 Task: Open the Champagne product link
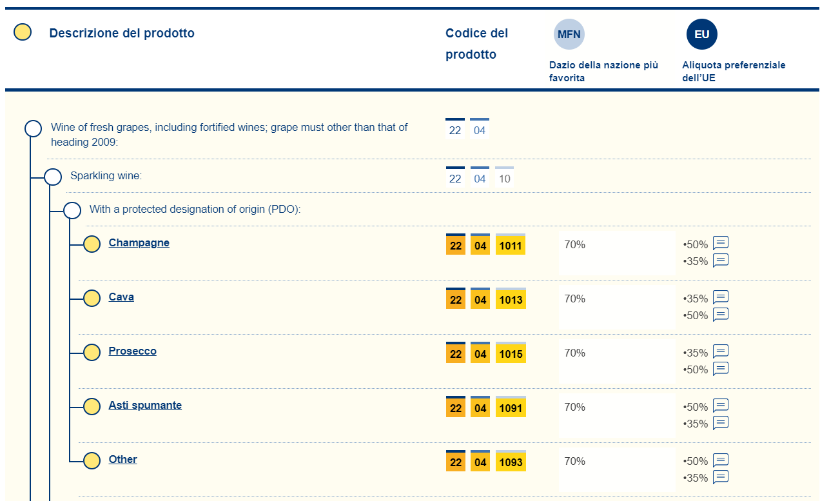click(139, 243)
